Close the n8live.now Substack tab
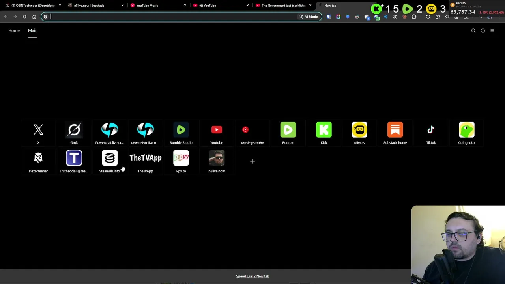The height and width of the screenshot is (284, 505). pyautogui.click(x=122, y=5)
